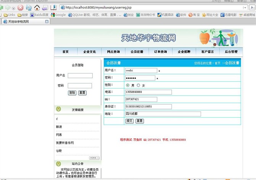Open the 链接 bookmark folder
Viewport: 256px width, 180px height.
(x=23, y=15)
